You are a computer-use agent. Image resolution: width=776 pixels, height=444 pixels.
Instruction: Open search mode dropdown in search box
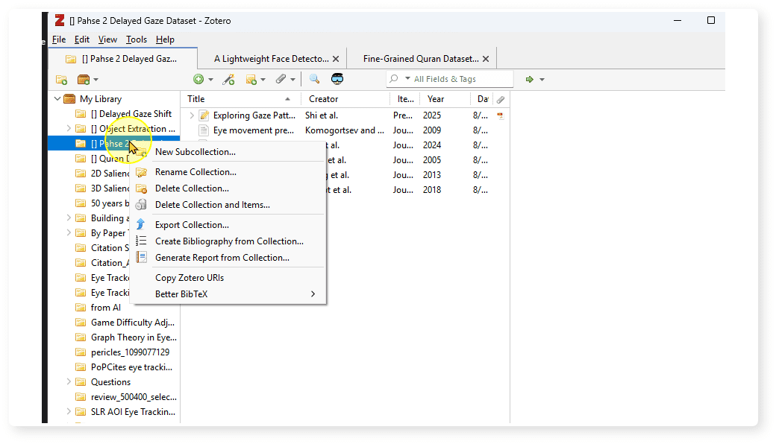408,78
